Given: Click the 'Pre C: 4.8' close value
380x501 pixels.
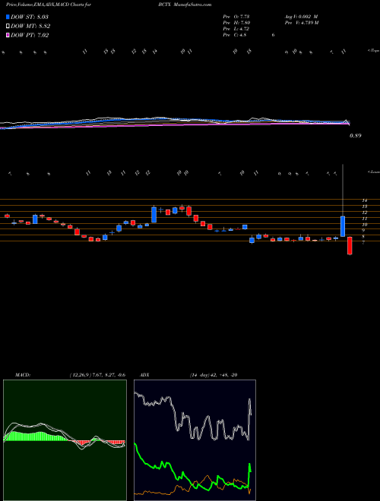Looking at the screenshot, I should (x=235, y=35).
